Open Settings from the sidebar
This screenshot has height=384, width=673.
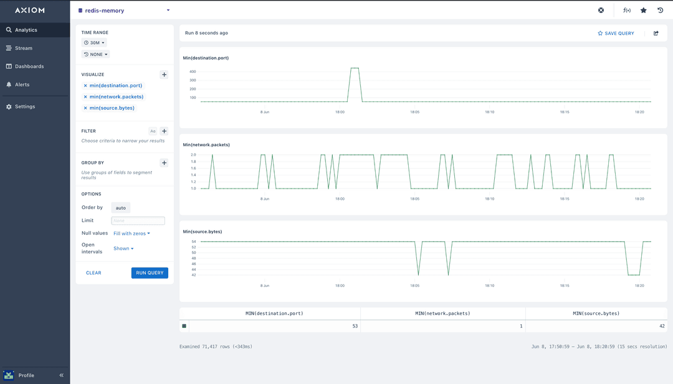point(26,106)
